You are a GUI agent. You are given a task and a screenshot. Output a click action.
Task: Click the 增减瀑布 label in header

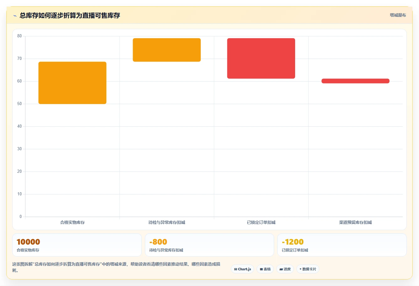click(x=398, y=15)
